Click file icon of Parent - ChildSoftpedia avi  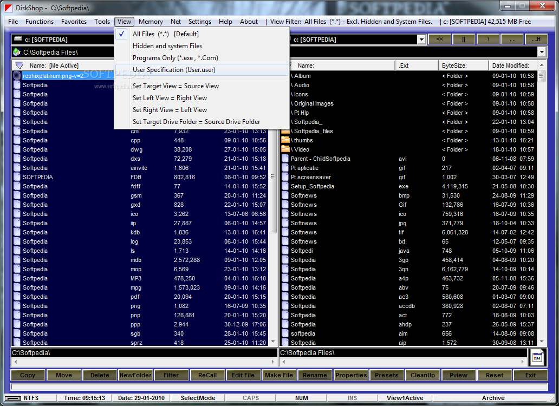285,159
